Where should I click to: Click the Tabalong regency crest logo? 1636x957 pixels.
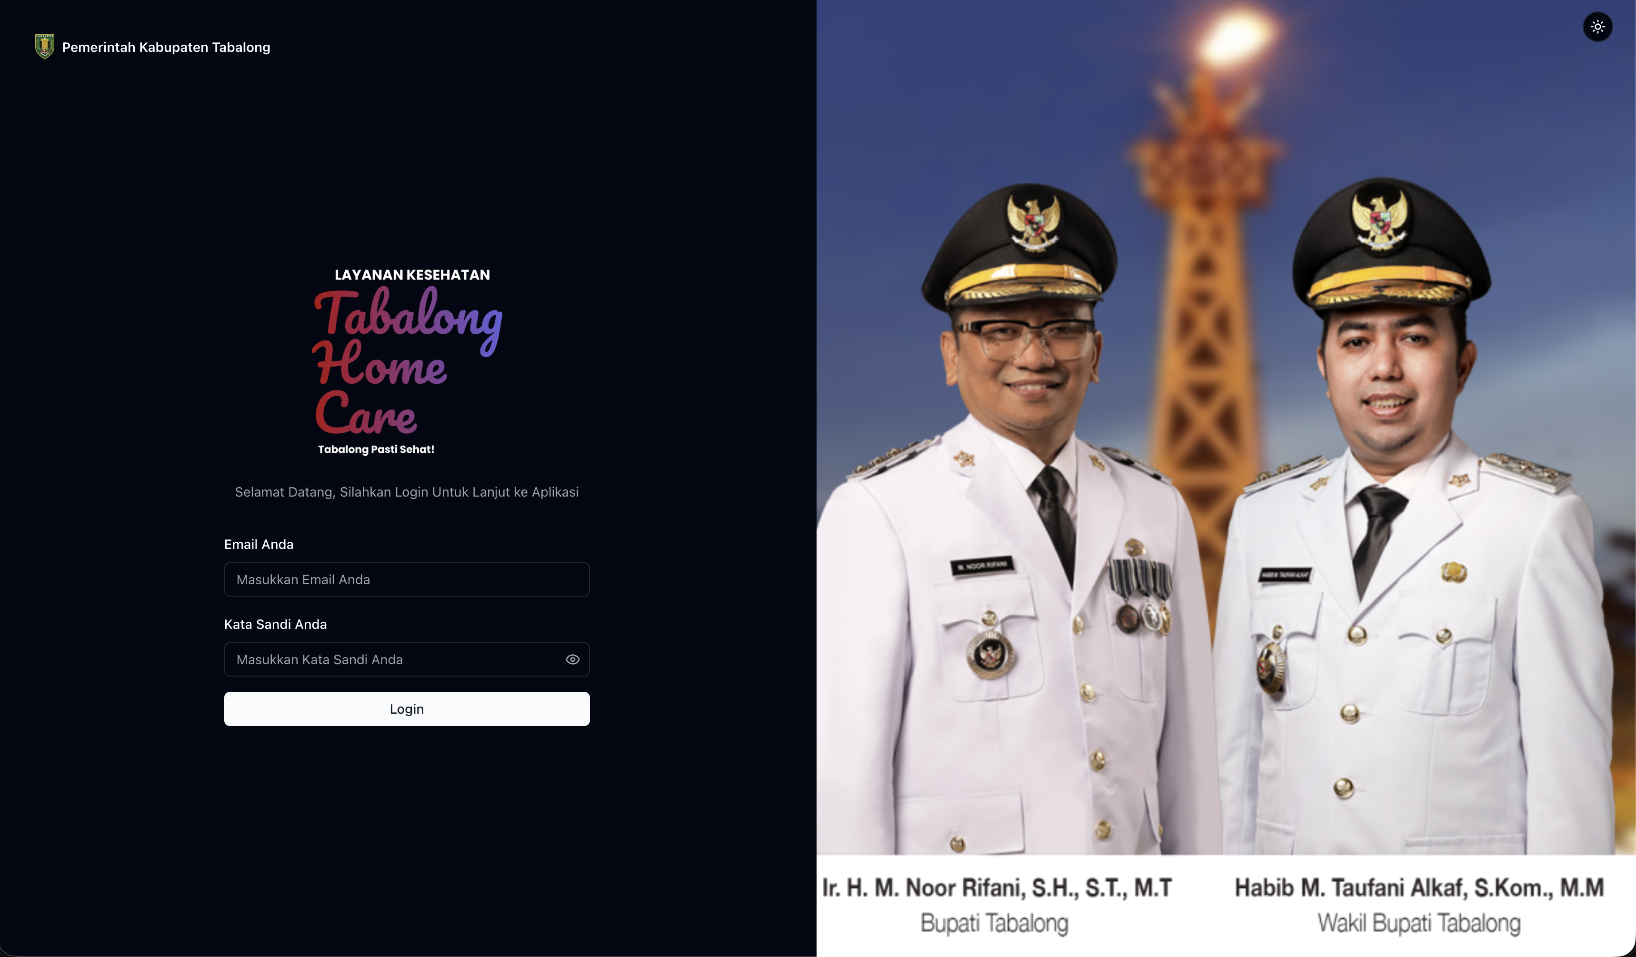45,47
